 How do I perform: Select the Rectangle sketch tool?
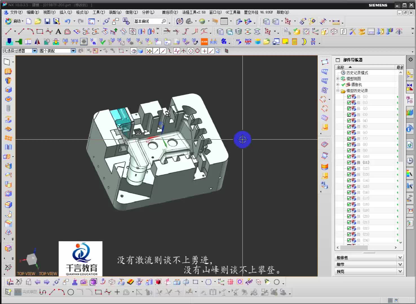39,32
